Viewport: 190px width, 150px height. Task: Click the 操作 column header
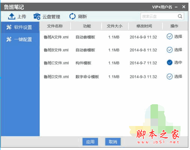174,26
